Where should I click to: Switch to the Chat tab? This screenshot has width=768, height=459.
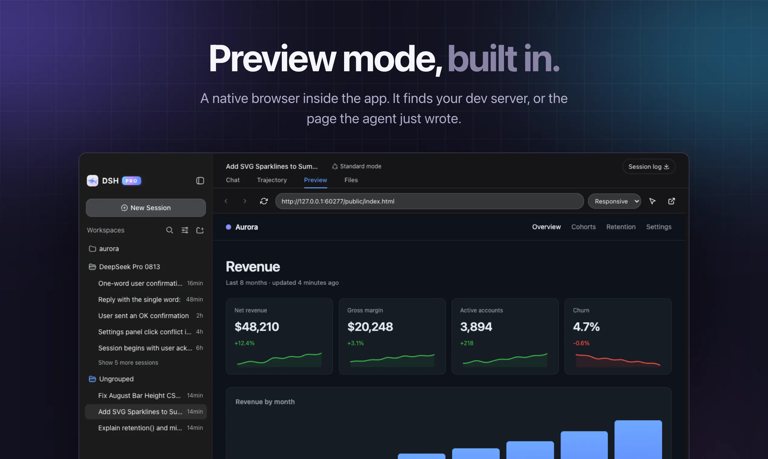click(233, 180)
